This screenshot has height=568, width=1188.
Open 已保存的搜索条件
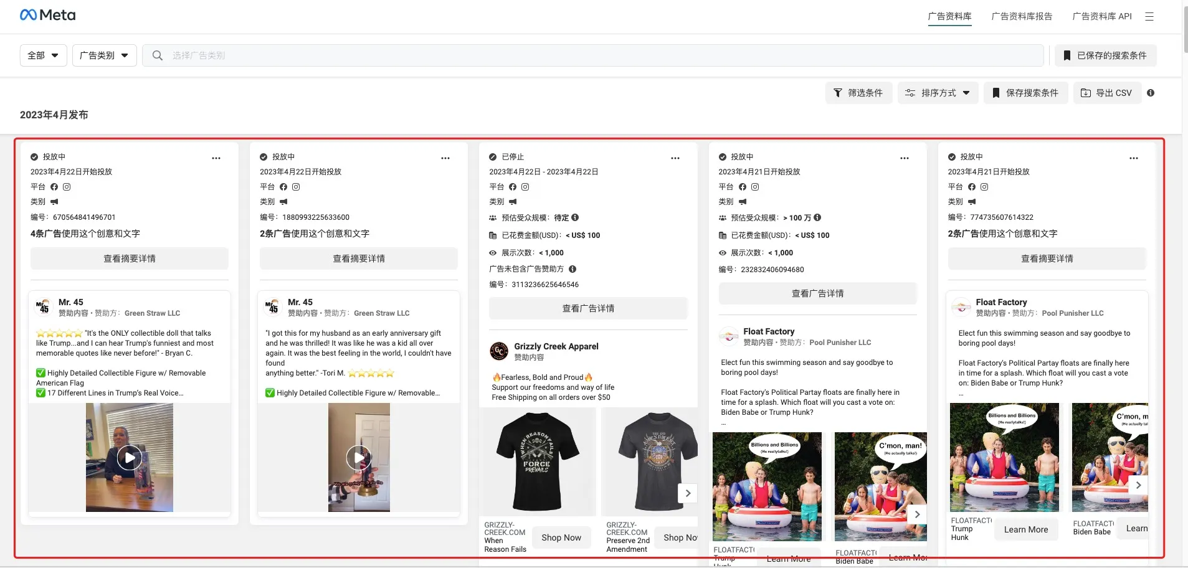click(x=1105, y=55)
